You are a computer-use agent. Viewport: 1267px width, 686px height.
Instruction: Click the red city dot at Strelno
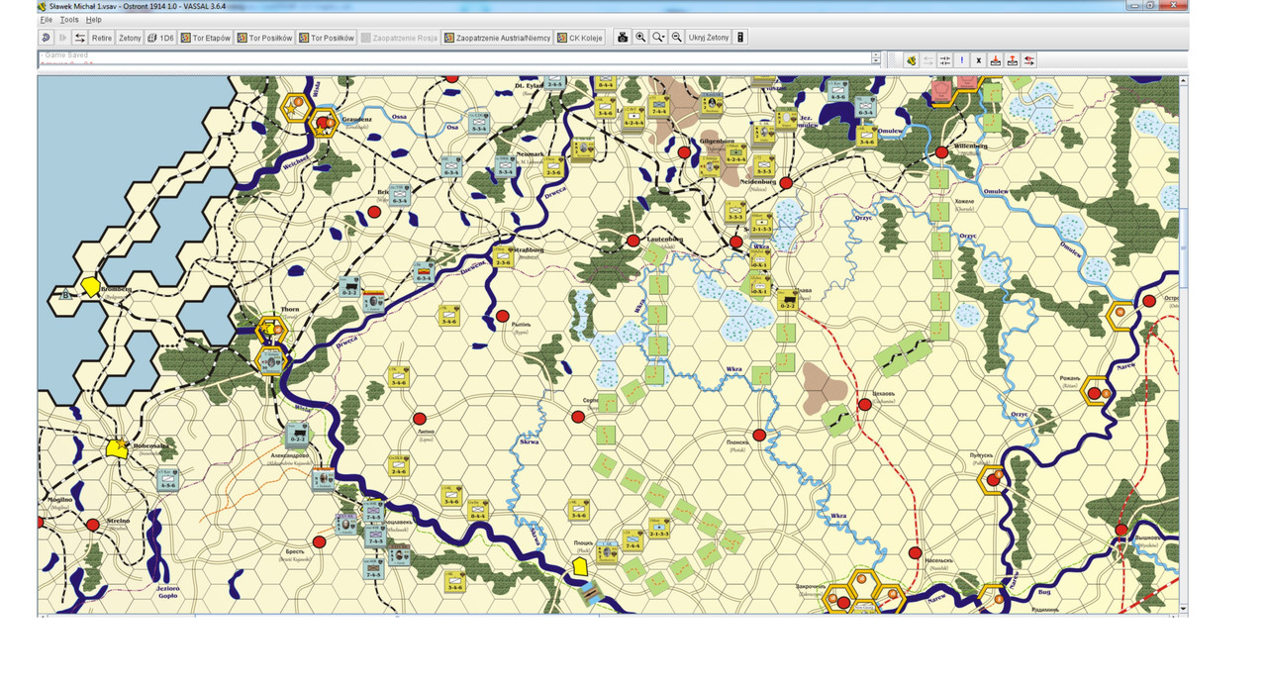click(x=92, y=525)
